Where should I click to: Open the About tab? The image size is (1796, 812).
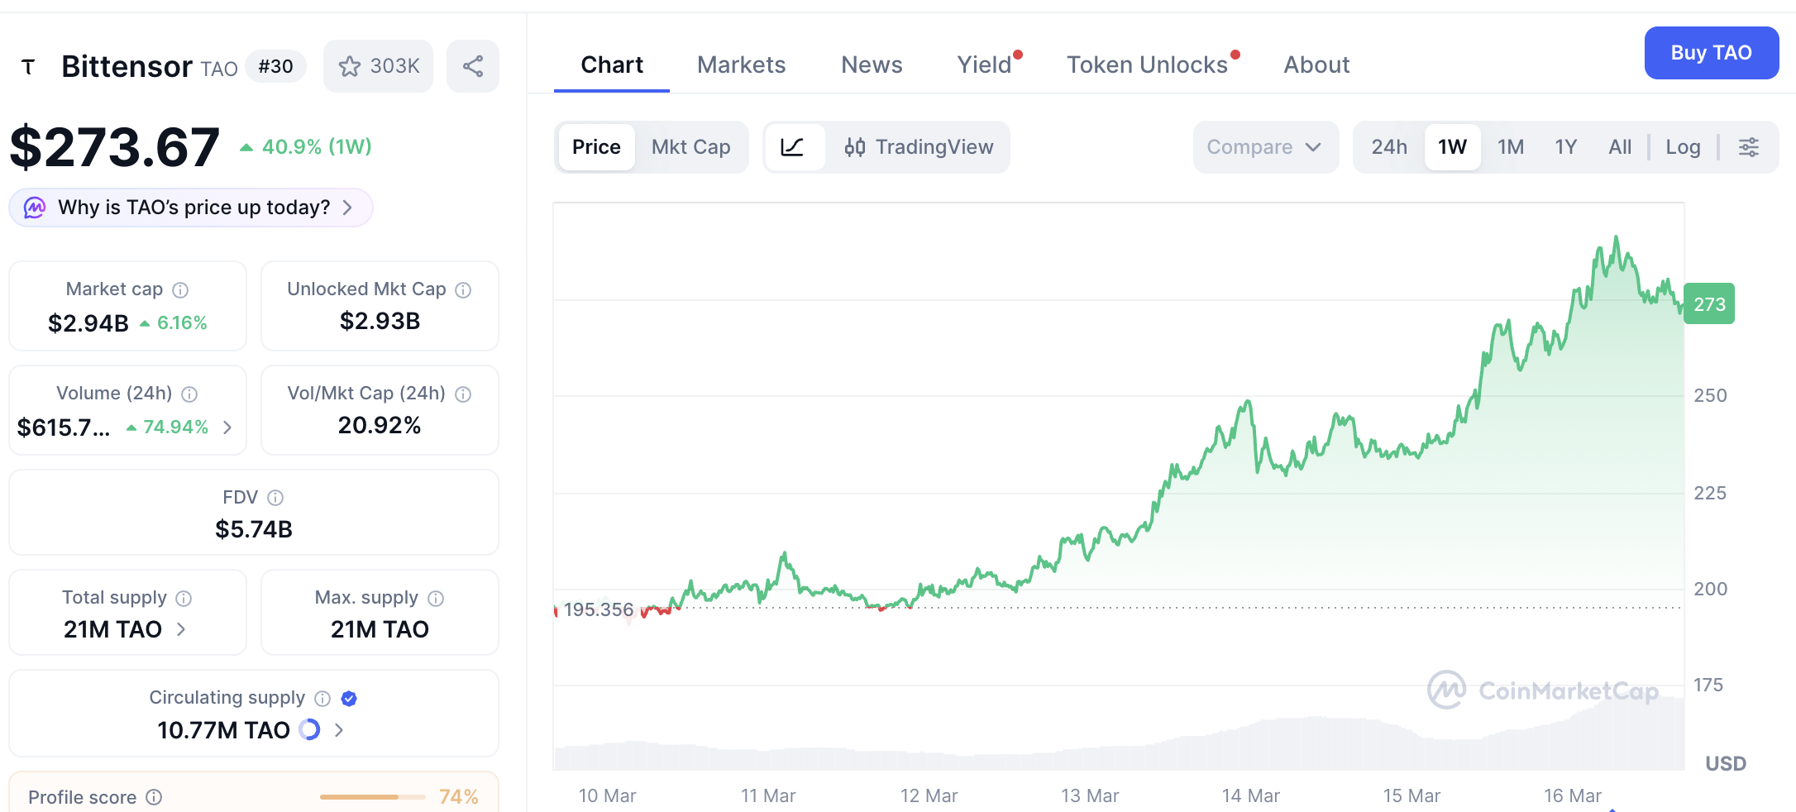coord(1316,64)
